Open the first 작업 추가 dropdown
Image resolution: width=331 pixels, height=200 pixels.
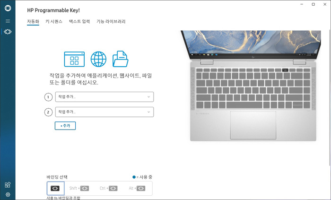click(105, 97)
